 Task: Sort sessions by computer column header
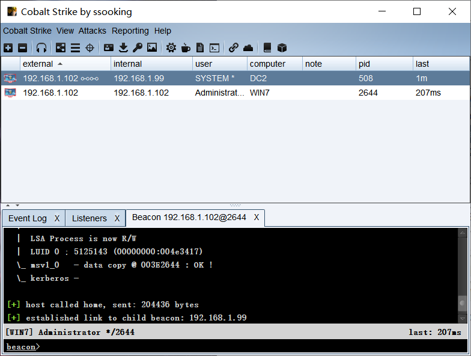coord(275,64)
